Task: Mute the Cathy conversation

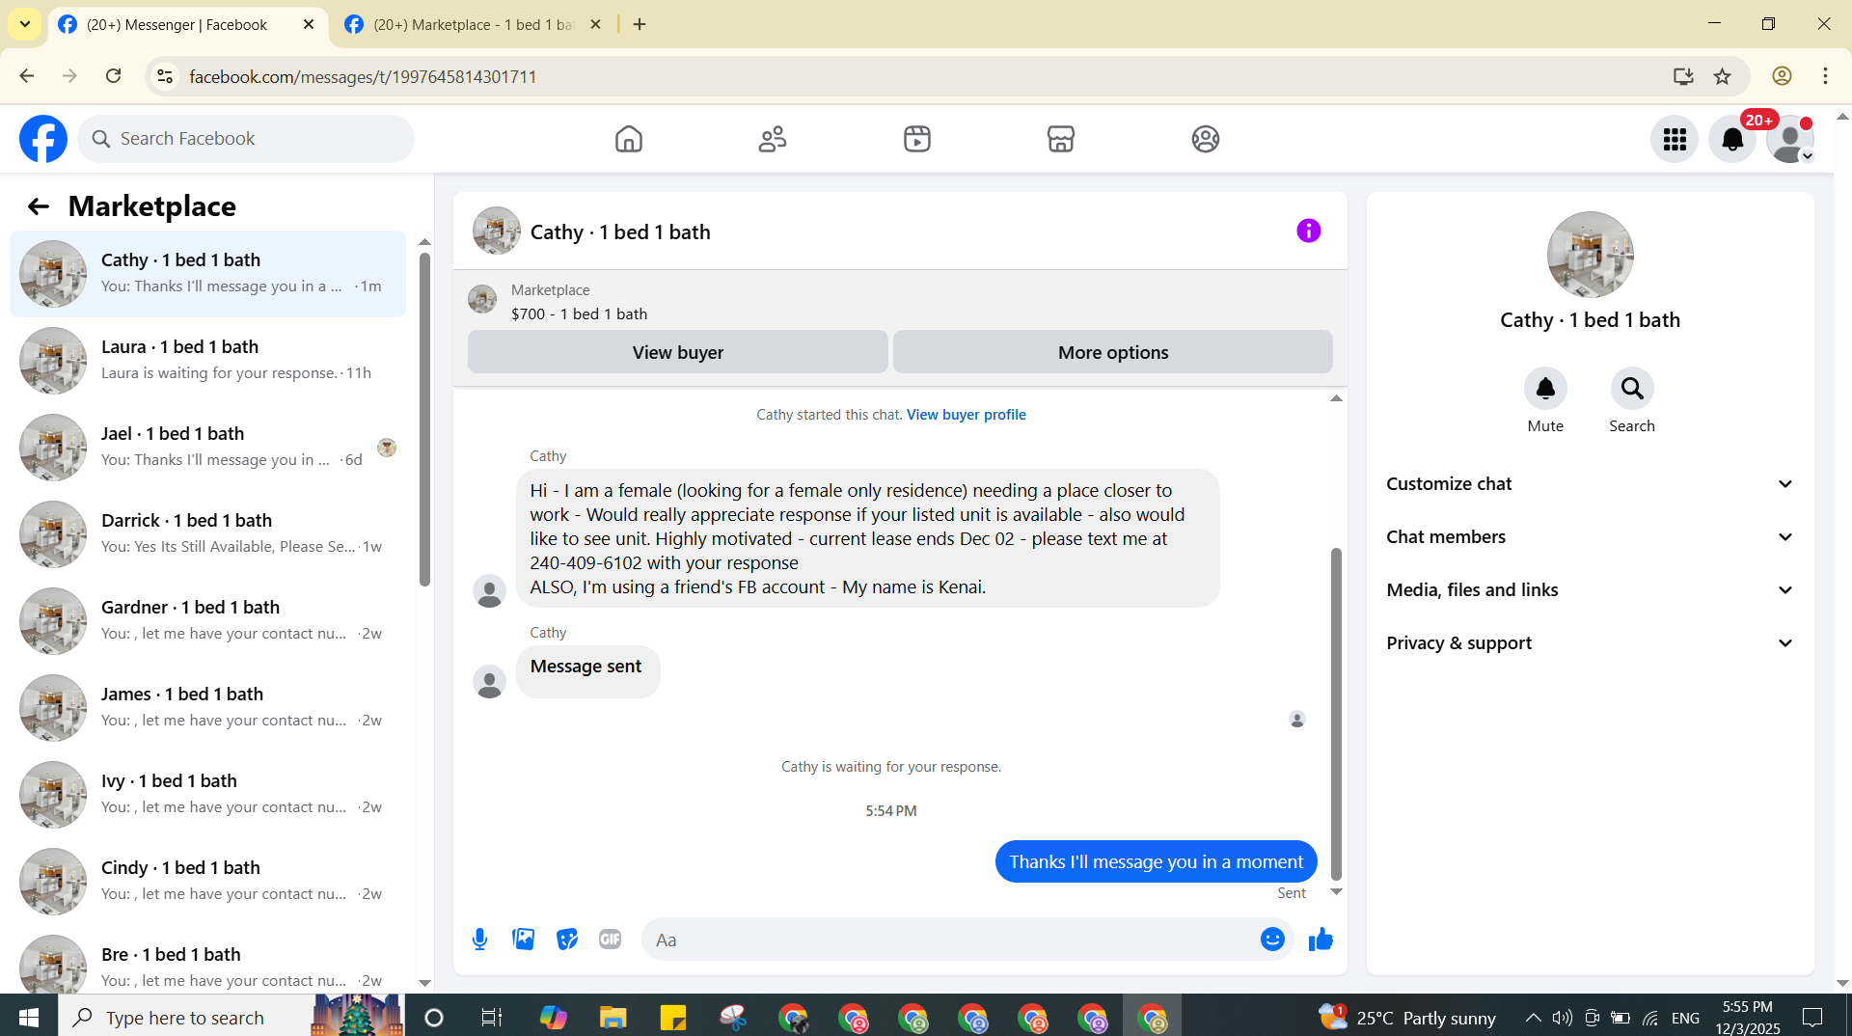Action: click(1545, 389)
